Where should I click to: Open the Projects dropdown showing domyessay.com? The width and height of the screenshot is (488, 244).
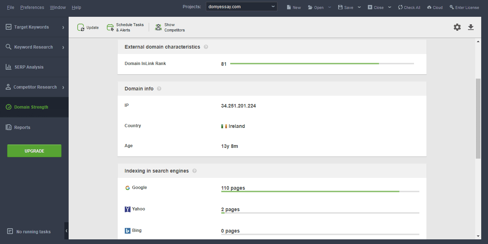tap(241, 6)
